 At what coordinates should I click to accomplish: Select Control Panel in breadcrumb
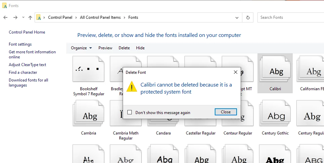(x=60, y=17)
